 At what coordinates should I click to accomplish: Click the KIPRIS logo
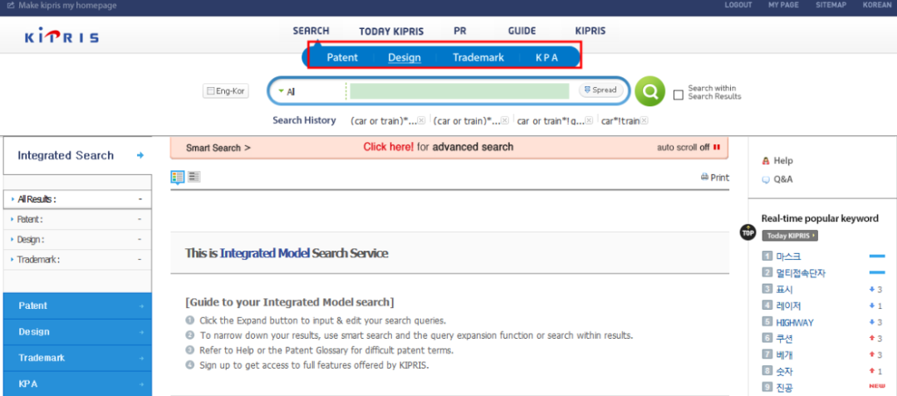click(61, 37)
